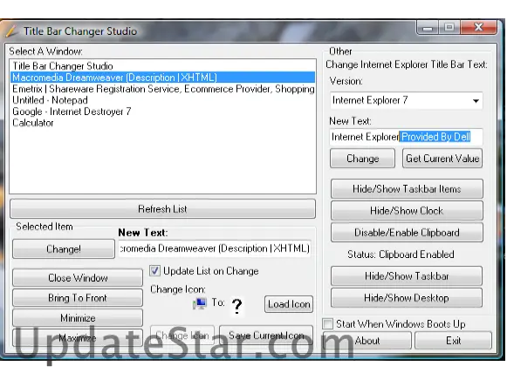
Task: Click the Maximize button in Selected Item
Action: [x=78, y=337]
